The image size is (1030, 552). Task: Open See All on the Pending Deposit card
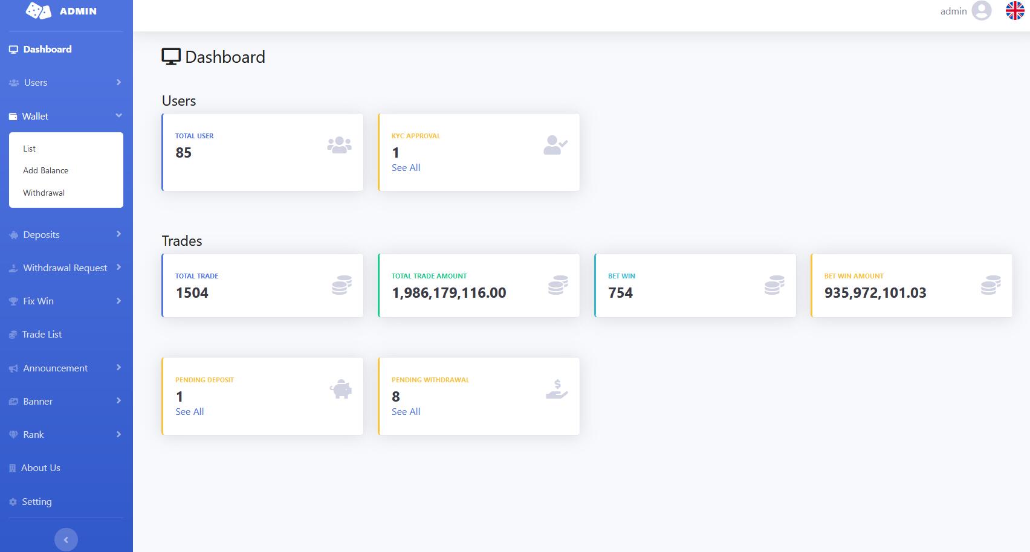pyautogui.click(x=189, y=412)
